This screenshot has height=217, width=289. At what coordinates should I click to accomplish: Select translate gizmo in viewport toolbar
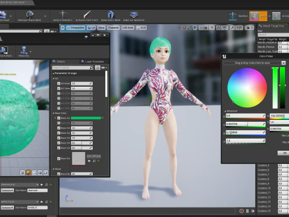179,28
